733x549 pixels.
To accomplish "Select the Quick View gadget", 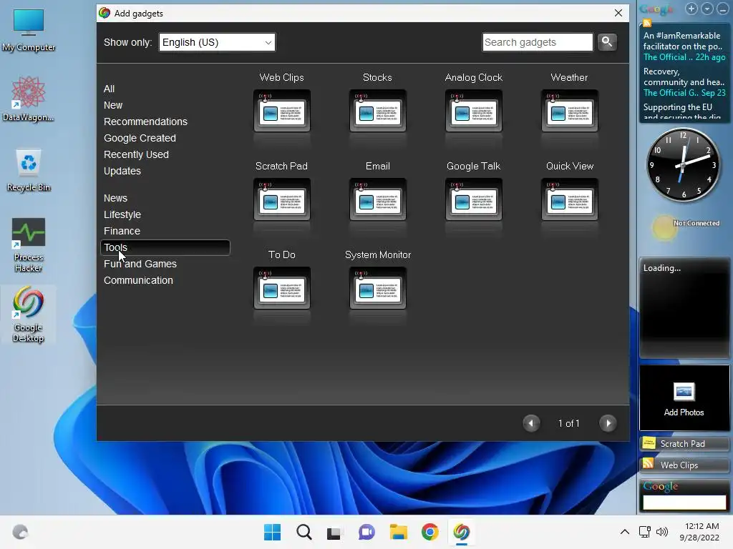I will (x=569, y=199).
